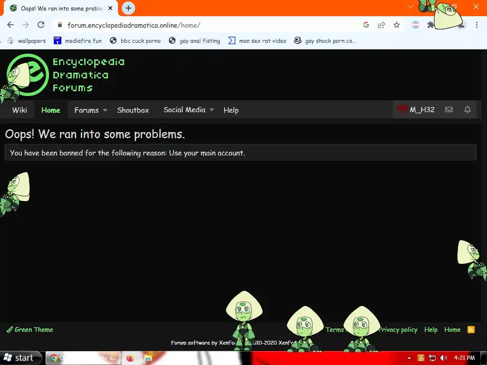Select the Home nav tab
Screen dimensions: 487x365
[x=50, y=110]
